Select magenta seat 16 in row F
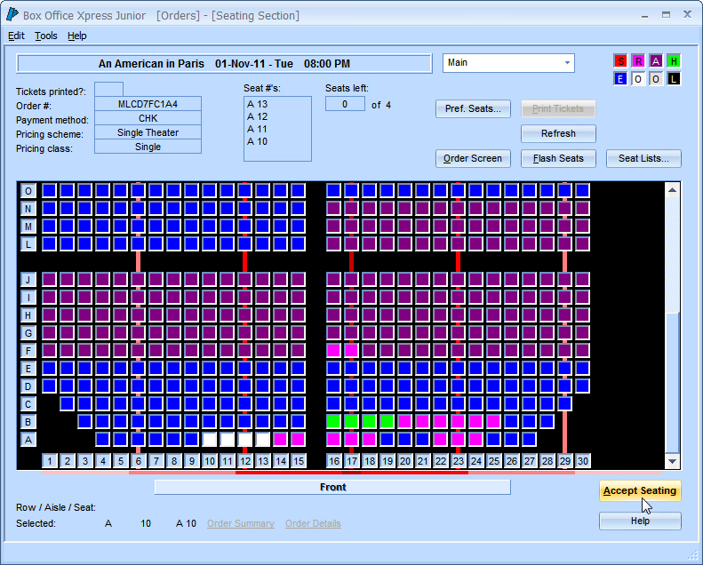Viewport: 703px width, 565px height. [334, 350]
